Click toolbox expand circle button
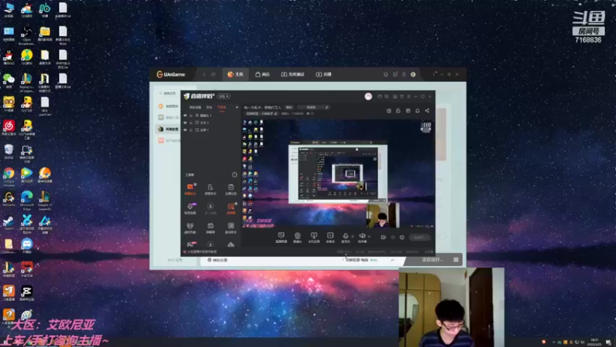This screenshot has width=616, height=347. [x=235, y=175]
